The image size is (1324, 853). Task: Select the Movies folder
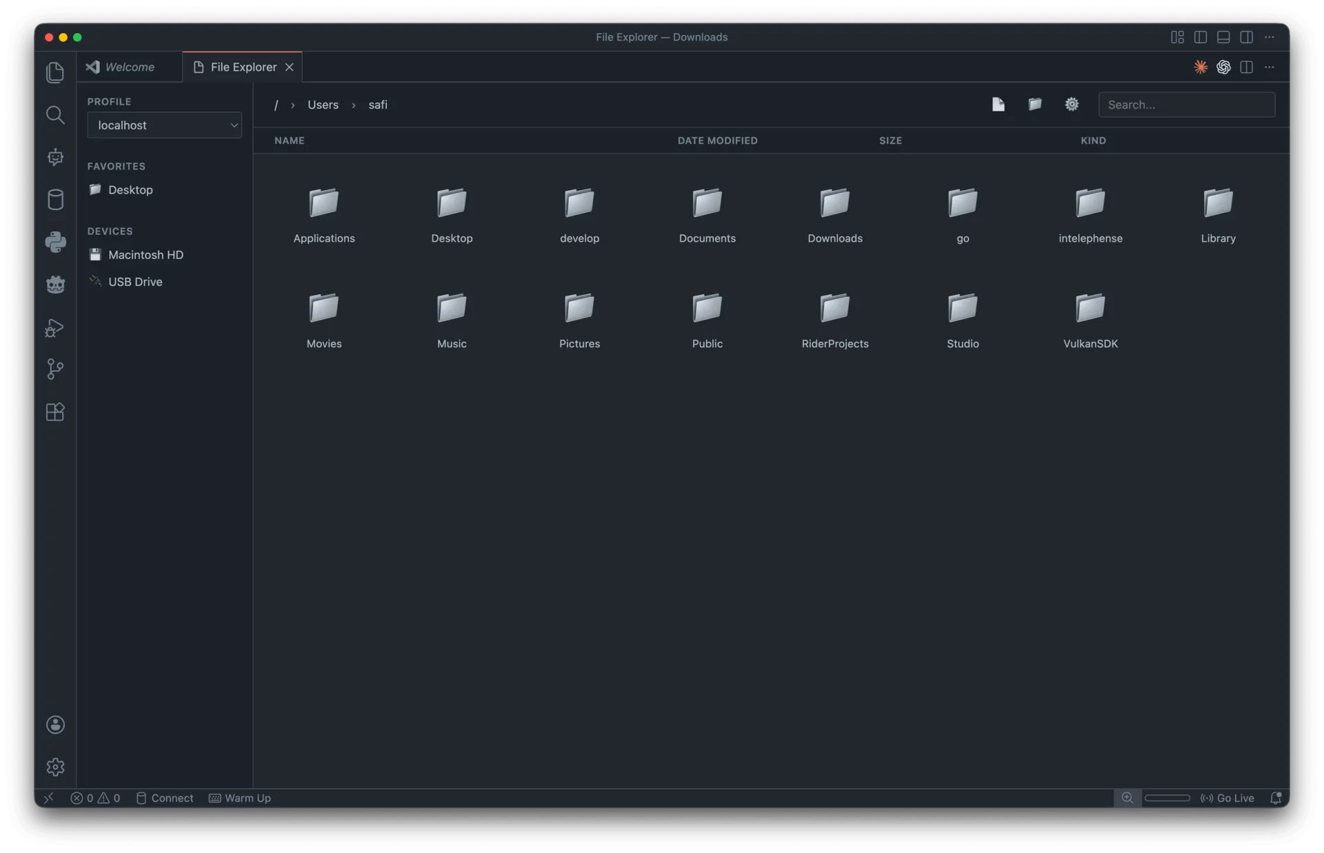[324, 320]
